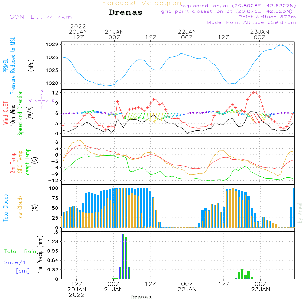Select the bold 'Drenas' title at the top

(x=126, y=12)
